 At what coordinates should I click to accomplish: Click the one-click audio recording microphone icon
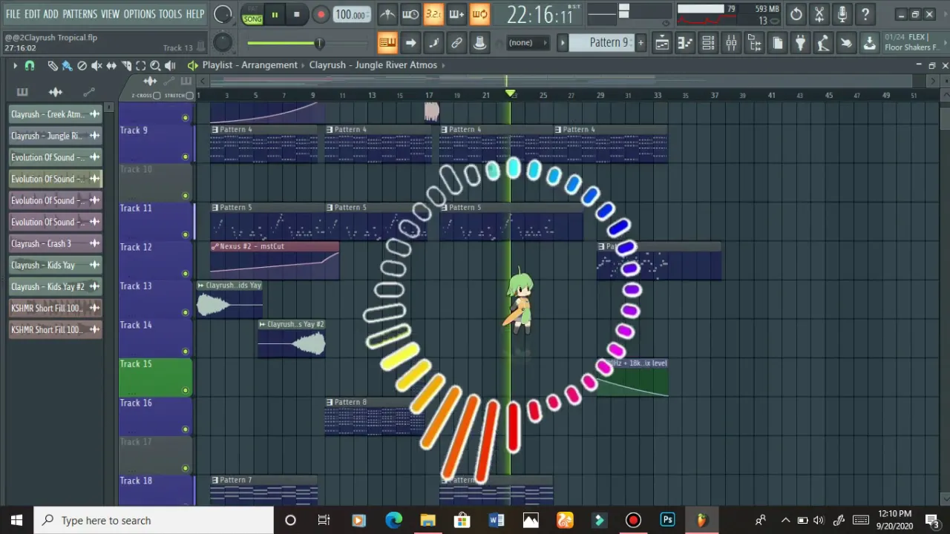842,14
